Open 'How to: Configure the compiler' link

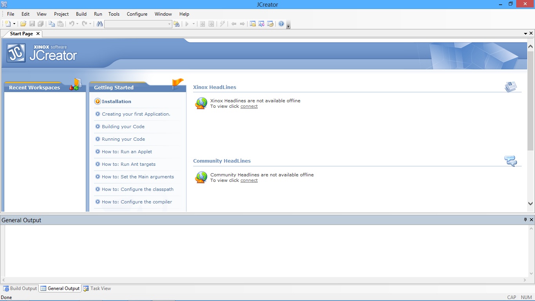pyautogui.click(x=137, y=202)
